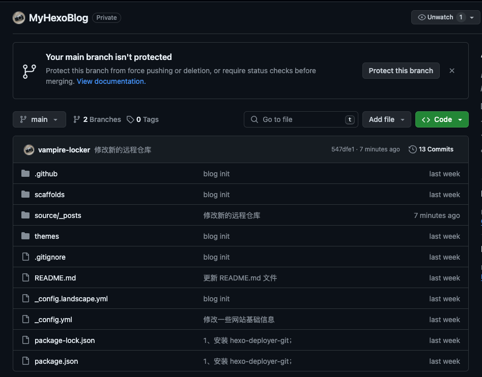Click the Protect this branch button
This screenshot has height=377, width=482.
(401, 71)
